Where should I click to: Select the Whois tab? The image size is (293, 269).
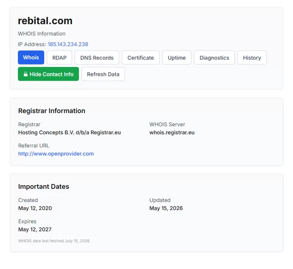31,57
